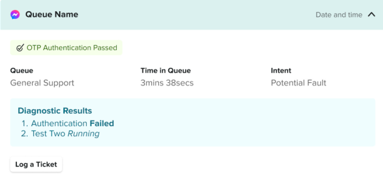
Task: Select the Queue Name header title
Action: pos(52,14)
